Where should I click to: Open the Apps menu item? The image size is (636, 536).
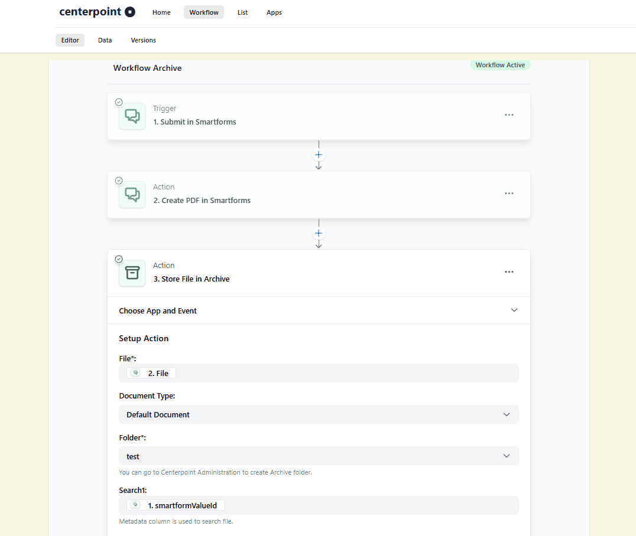coord(274,12)
